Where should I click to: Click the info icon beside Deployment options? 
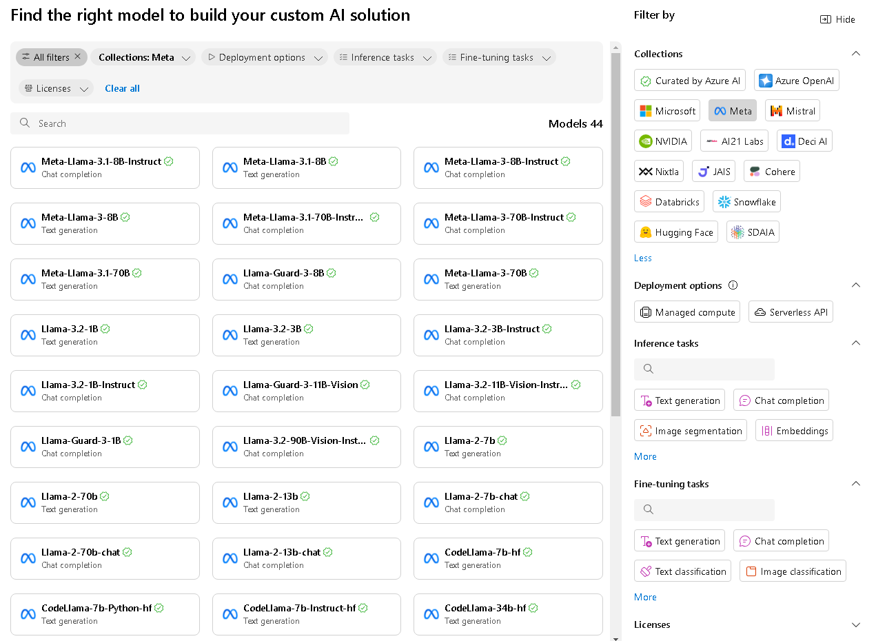[733, 285]
